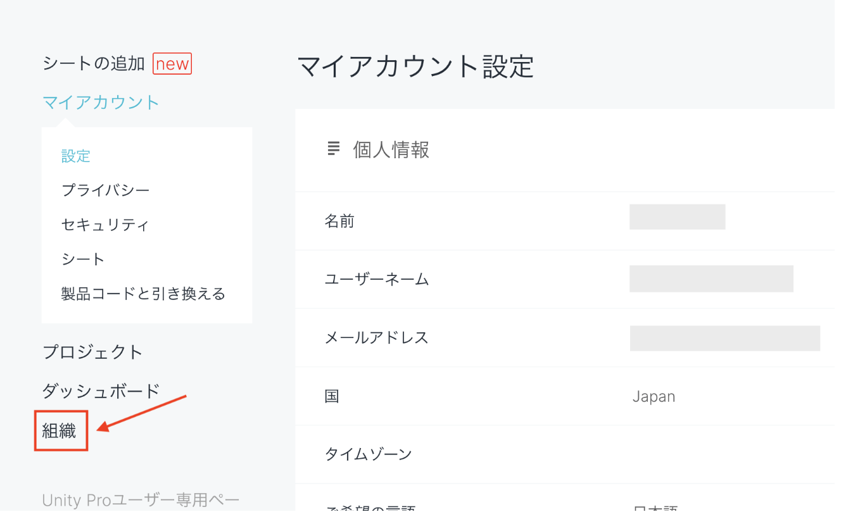841x519 pixels.
Task: Click the 個人情報 list icon
Action: pos(333,149)
